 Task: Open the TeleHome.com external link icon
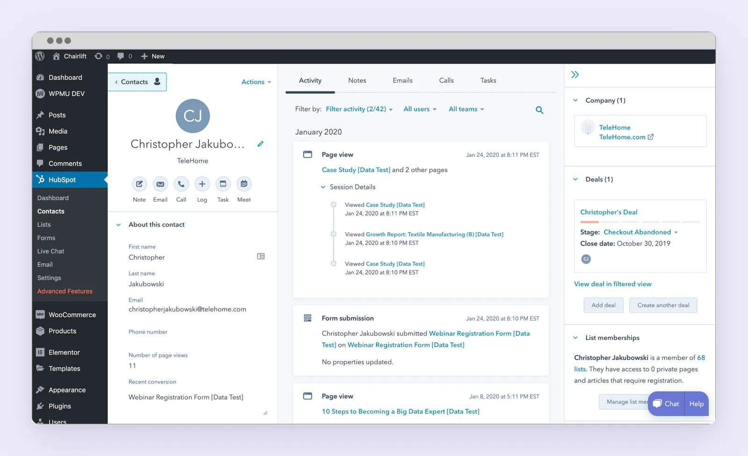coord(651,137)
